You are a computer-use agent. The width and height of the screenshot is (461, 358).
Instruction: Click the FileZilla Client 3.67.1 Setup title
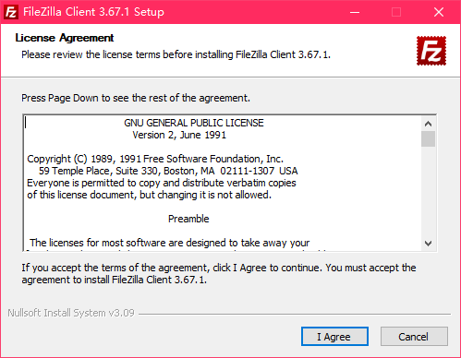(x=93, y=12)
